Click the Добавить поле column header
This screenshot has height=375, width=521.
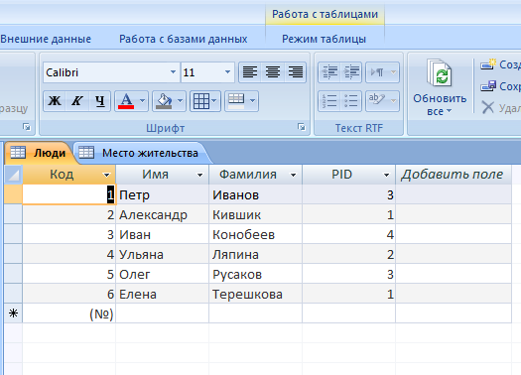[x=453, y=175]
